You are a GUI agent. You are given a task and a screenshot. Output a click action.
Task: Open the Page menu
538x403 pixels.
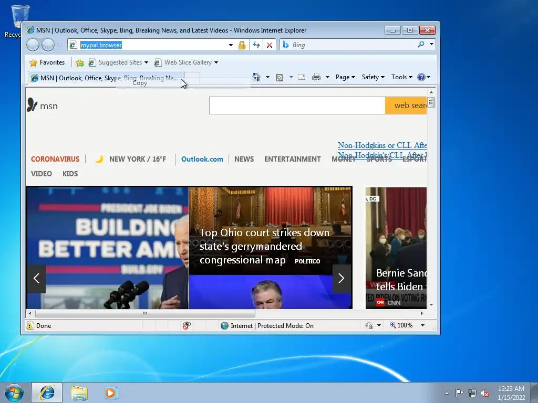pos(345,77)
